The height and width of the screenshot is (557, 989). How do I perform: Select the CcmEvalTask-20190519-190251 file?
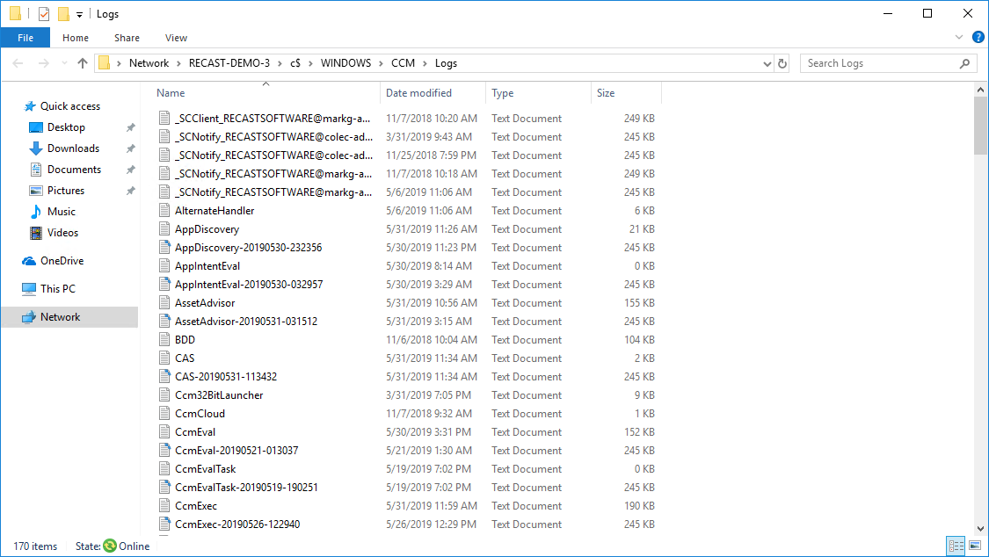click(x=246, y=487)
